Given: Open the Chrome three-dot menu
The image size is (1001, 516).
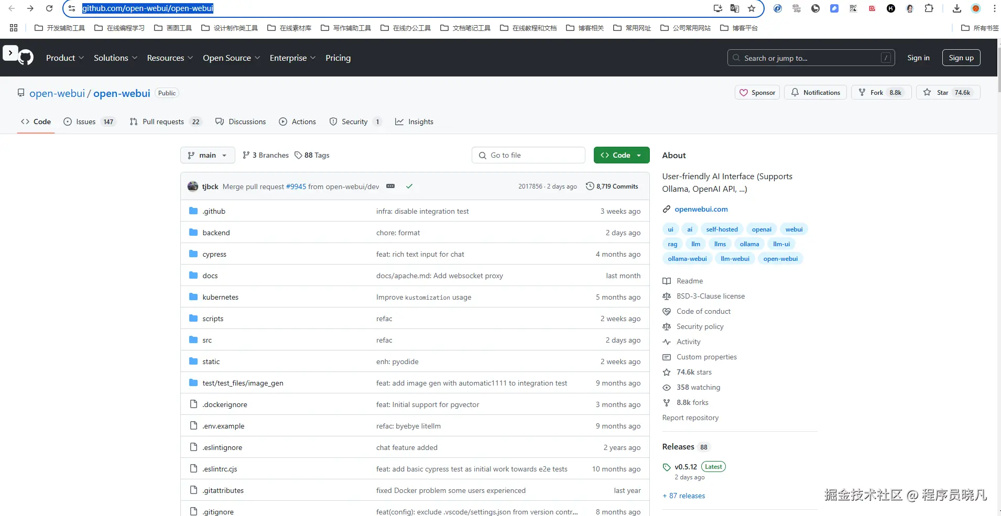Looking at the screenshot, I should tap(994, 8).
